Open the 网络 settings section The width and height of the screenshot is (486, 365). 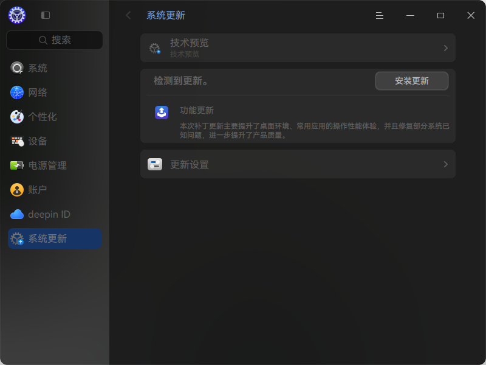tap(55, 92)
